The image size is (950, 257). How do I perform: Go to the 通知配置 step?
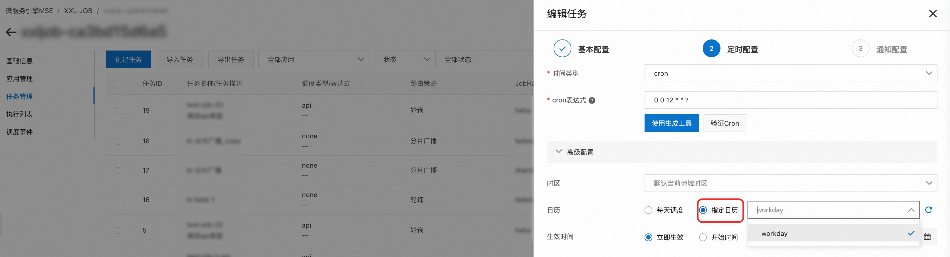891,49
